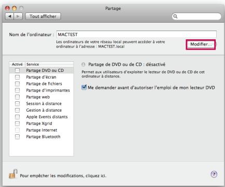225x187 pixels.
Task: Select the Partage DVD ou CD service row
Action: point(41,70)
